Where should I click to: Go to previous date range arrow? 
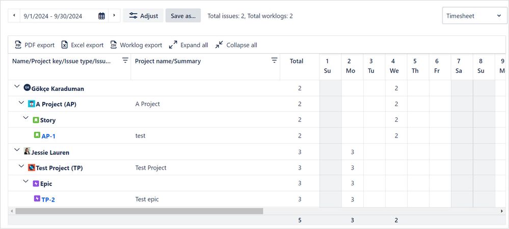[x=14, y=16]
